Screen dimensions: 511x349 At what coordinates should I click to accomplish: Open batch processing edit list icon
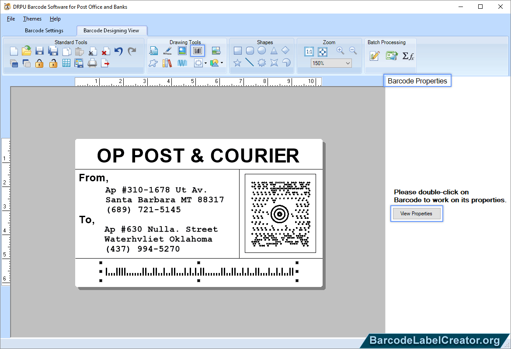tap(375, 56)
